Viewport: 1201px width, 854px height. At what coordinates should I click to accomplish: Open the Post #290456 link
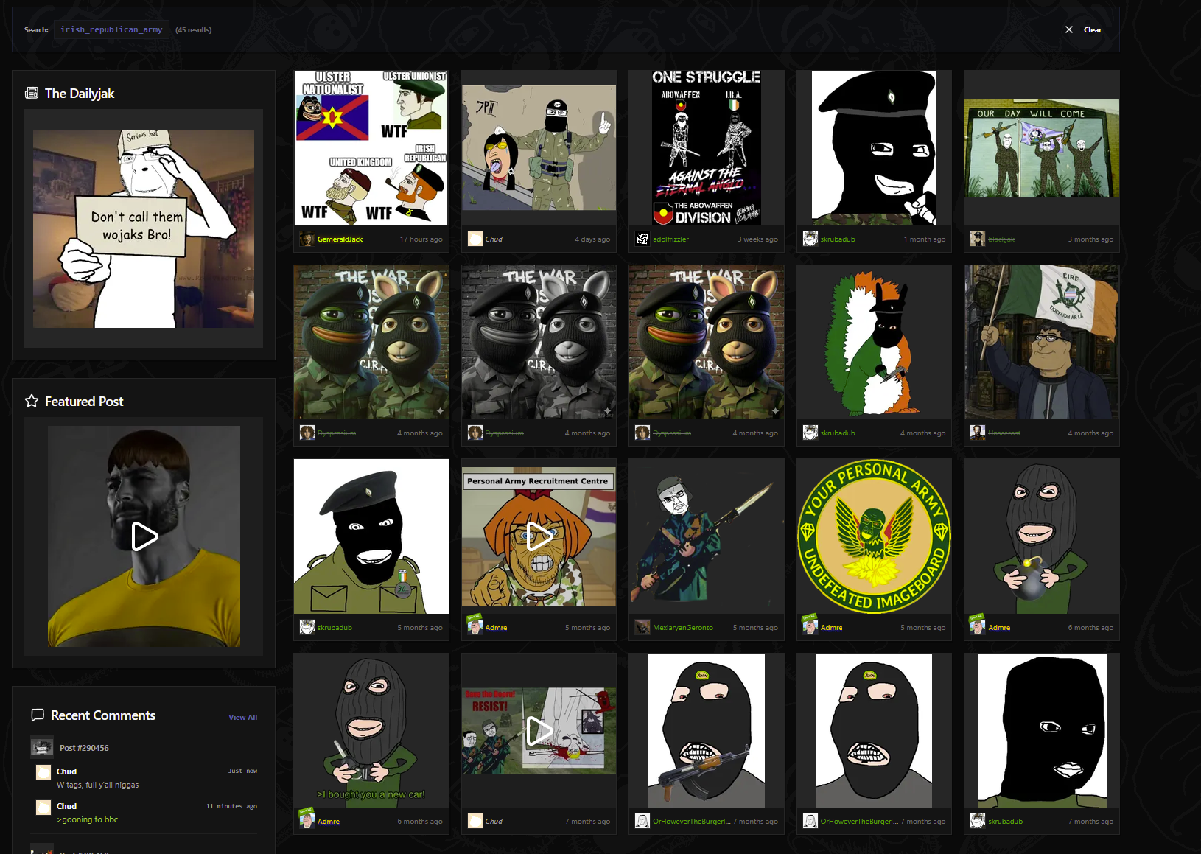coord(84,748)
